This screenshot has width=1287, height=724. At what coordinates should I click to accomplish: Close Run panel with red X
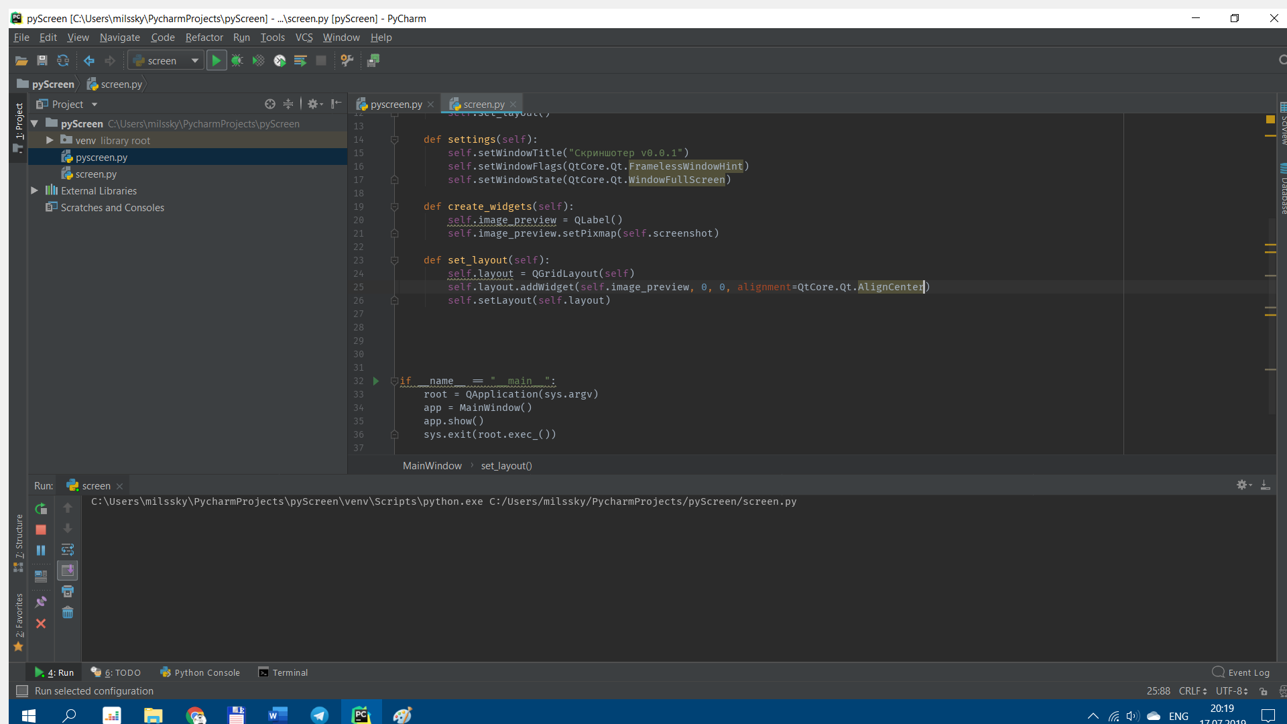click(x=41, y=623)
